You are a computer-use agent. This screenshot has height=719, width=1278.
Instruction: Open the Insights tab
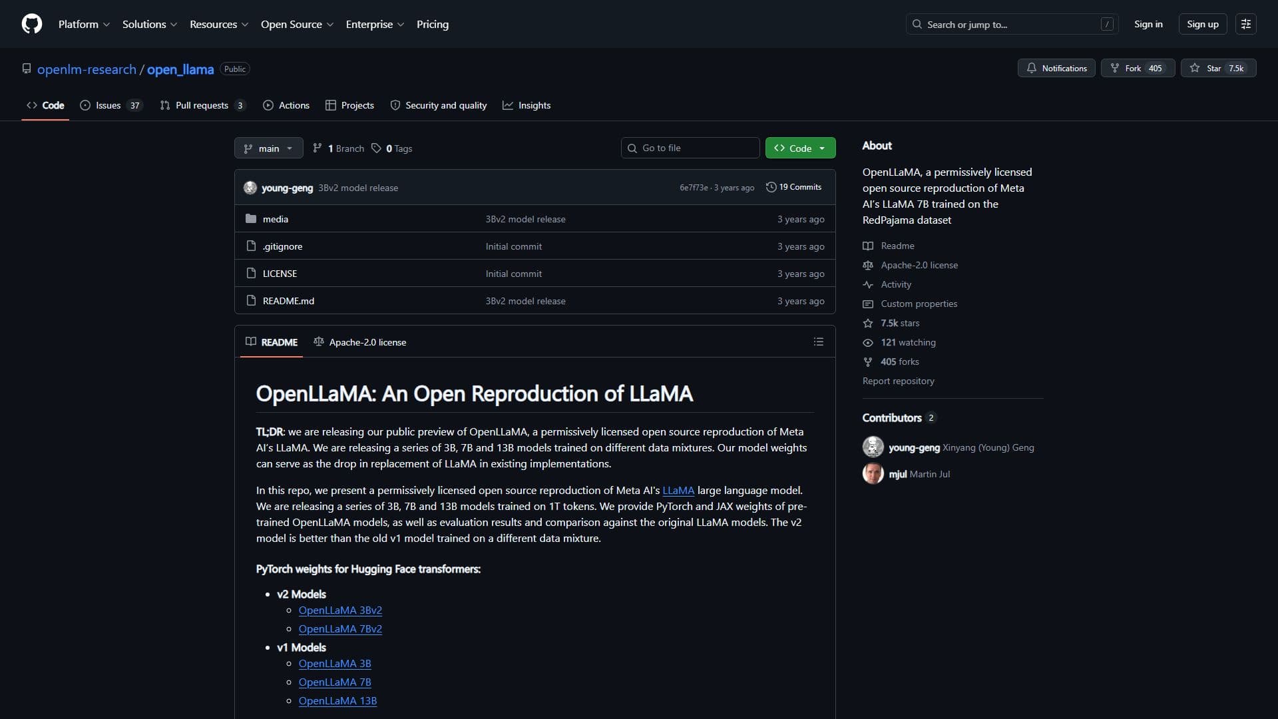point(527,105)
